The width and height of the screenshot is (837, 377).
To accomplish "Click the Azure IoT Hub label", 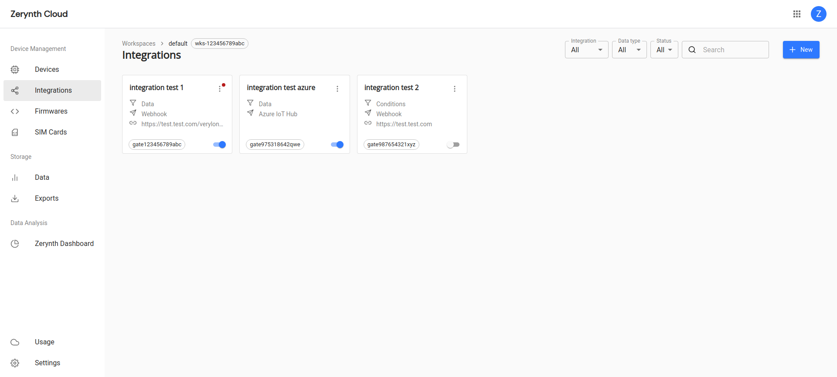I will pyautogui.click(x=278, y=114).
